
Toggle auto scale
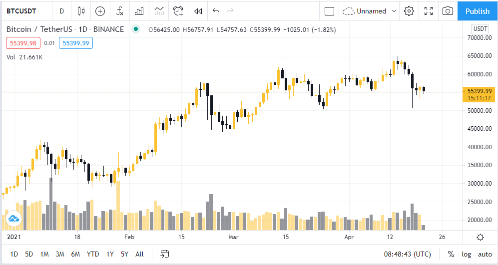click(485, 254)
